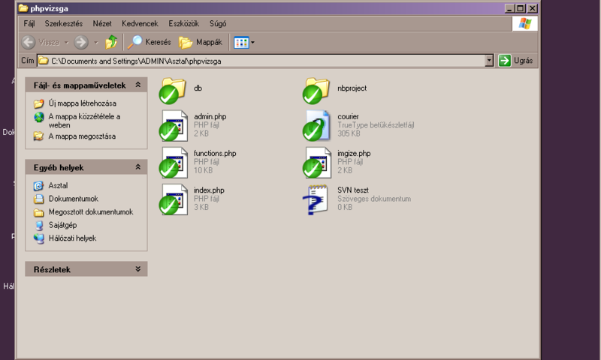Open the Keresés search tool
The image size is (601, 360).
[x=149, y=42]
